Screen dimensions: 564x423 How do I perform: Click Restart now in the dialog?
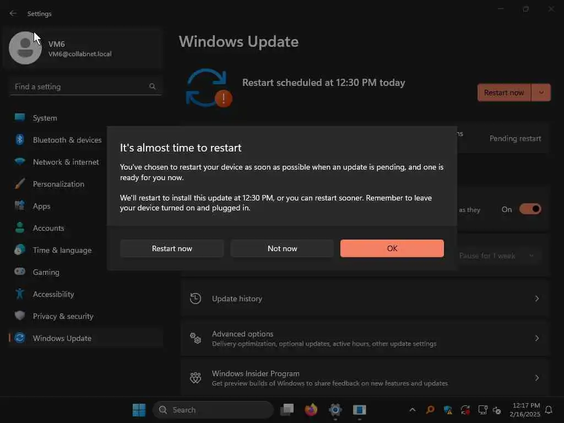coord(172,248)
